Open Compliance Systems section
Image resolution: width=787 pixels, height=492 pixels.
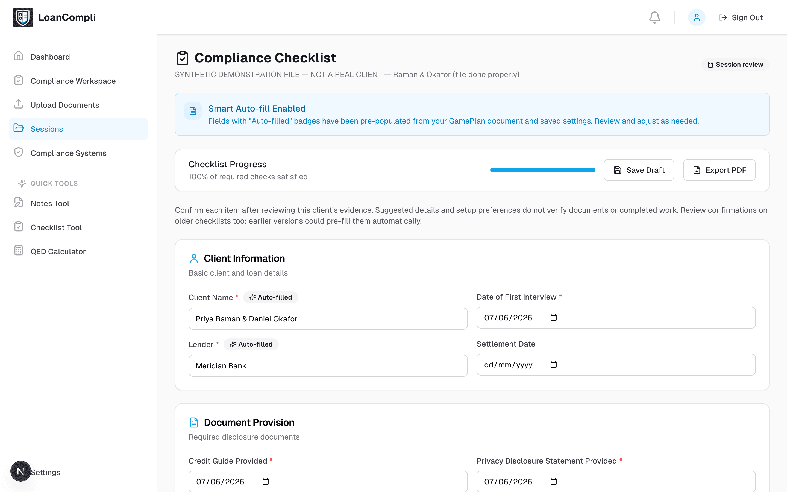click(78, 153)
